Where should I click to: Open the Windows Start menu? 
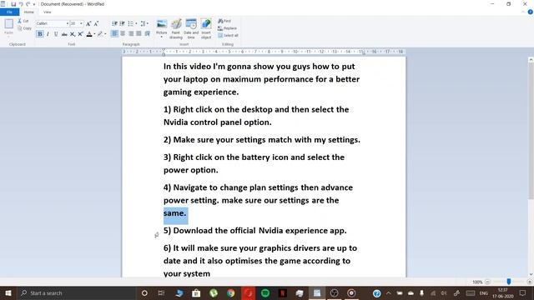click(8, 292)
